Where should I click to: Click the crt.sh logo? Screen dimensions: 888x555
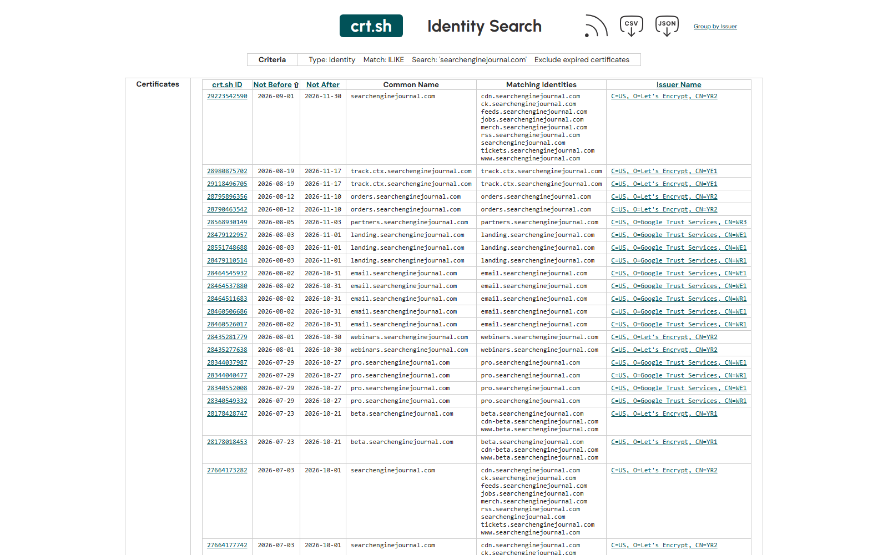tap(371, 26)
